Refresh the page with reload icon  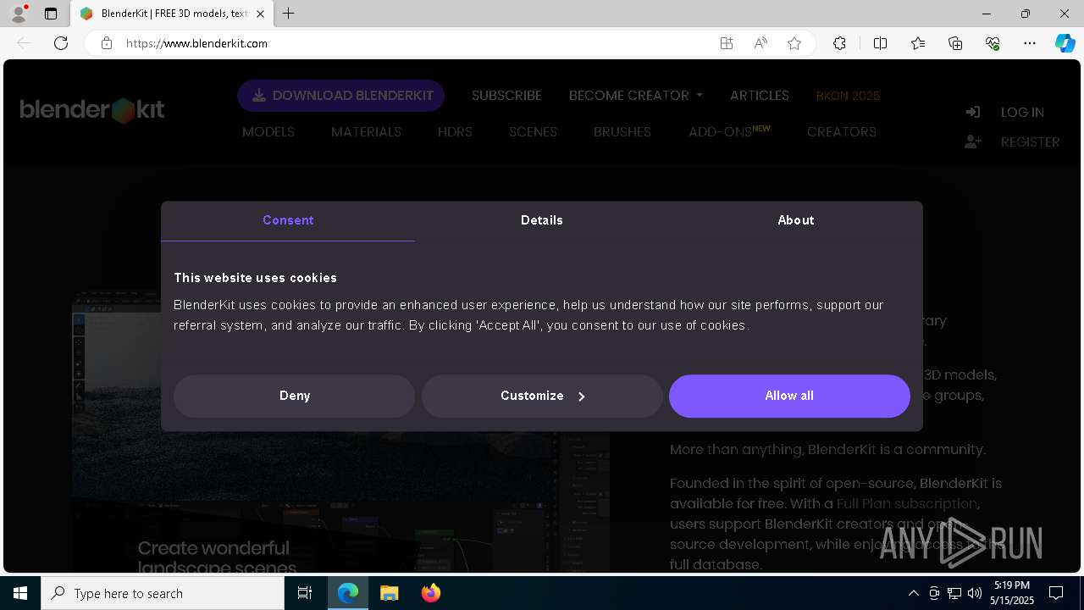click(61, 43)
